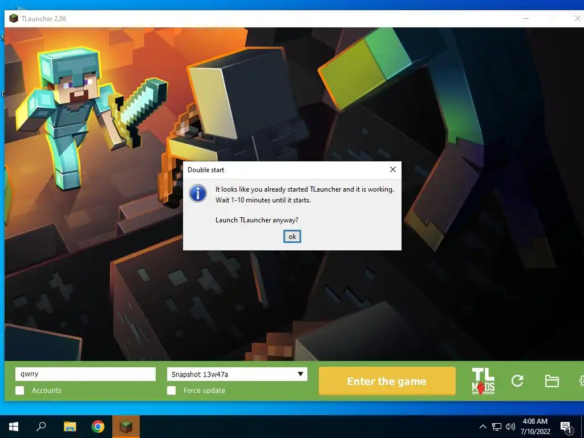Open the network status tray icon
The width and height of the screenshot is (584, 438).
(497, 427)
